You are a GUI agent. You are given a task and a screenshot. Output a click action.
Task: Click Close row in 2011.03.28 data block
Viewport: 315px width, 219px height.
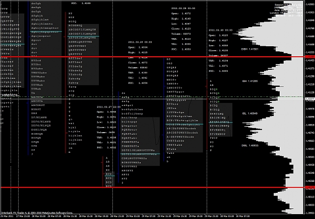coord(138,63)
